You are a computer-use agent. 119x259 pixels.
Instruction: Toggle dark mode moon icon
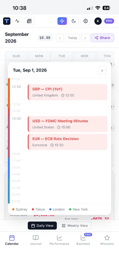(x=74, y=21)
